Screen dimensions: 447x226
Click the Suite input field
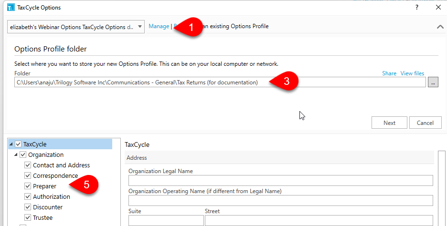166,221
